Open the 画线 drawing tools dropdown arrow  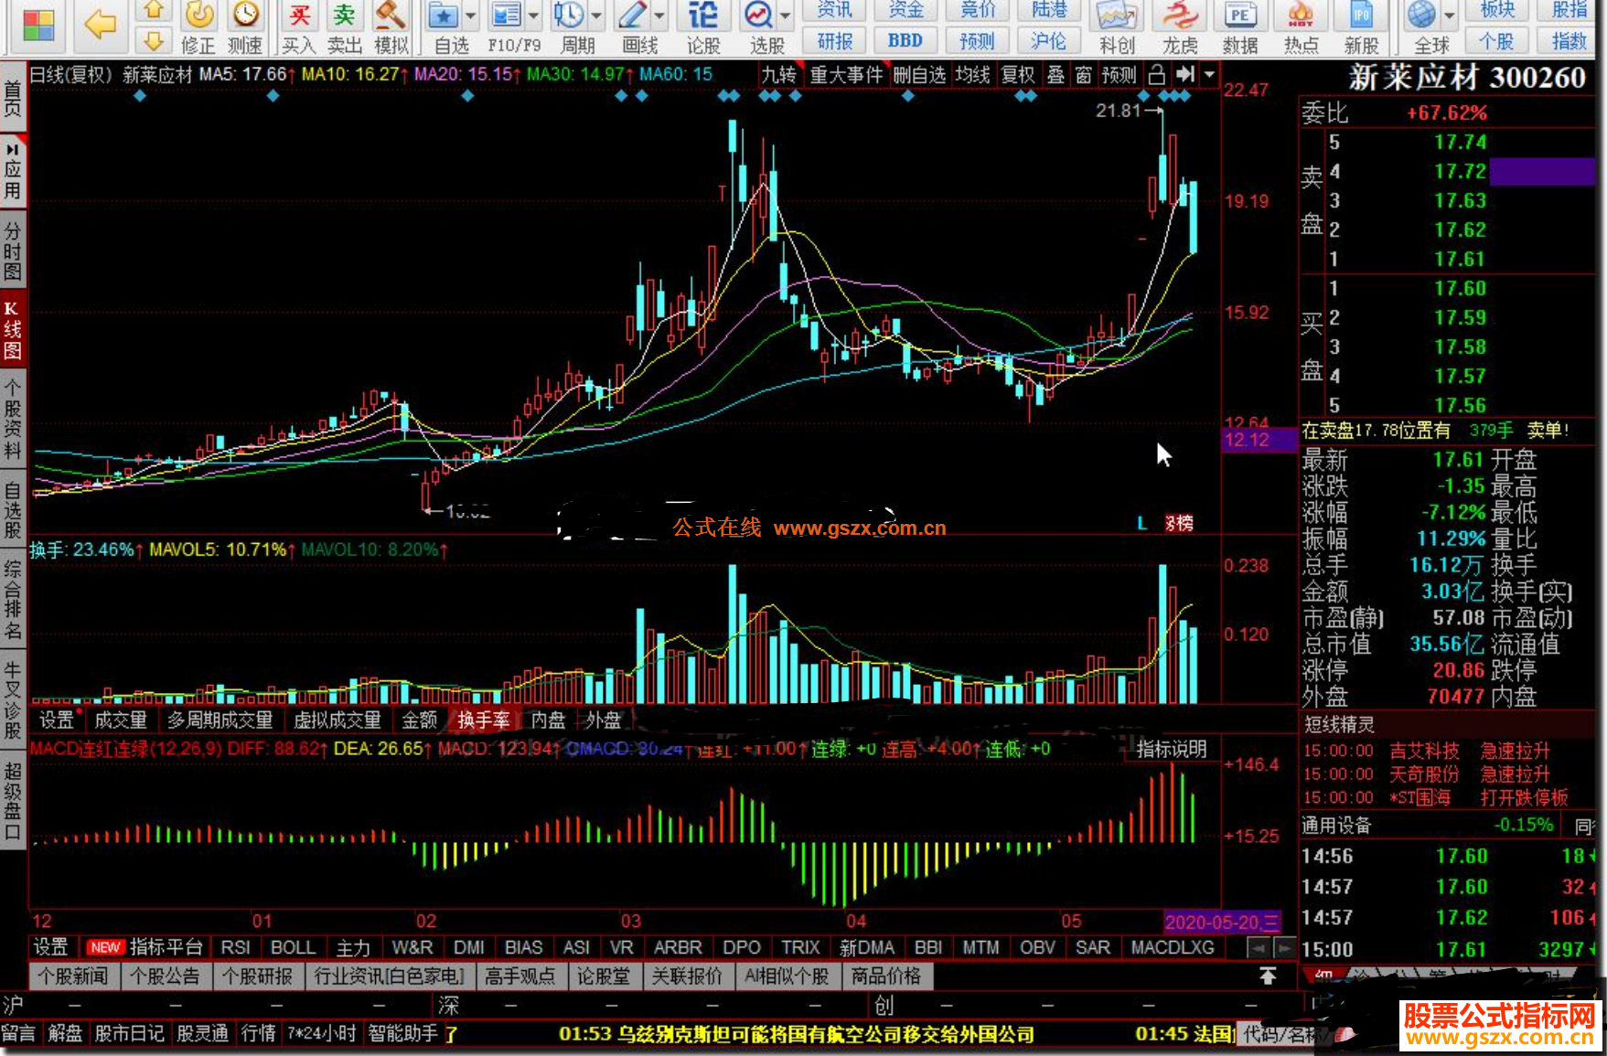click(659, 17)
